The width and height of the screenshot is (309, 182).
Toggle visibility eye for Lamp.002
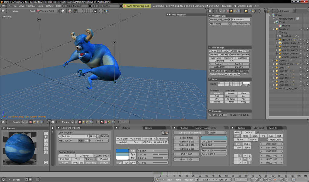pos(301,75)
